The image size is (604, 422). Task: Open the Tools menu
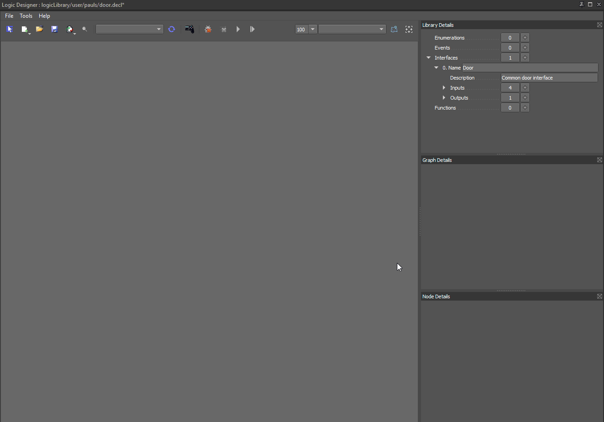[26, 16]
